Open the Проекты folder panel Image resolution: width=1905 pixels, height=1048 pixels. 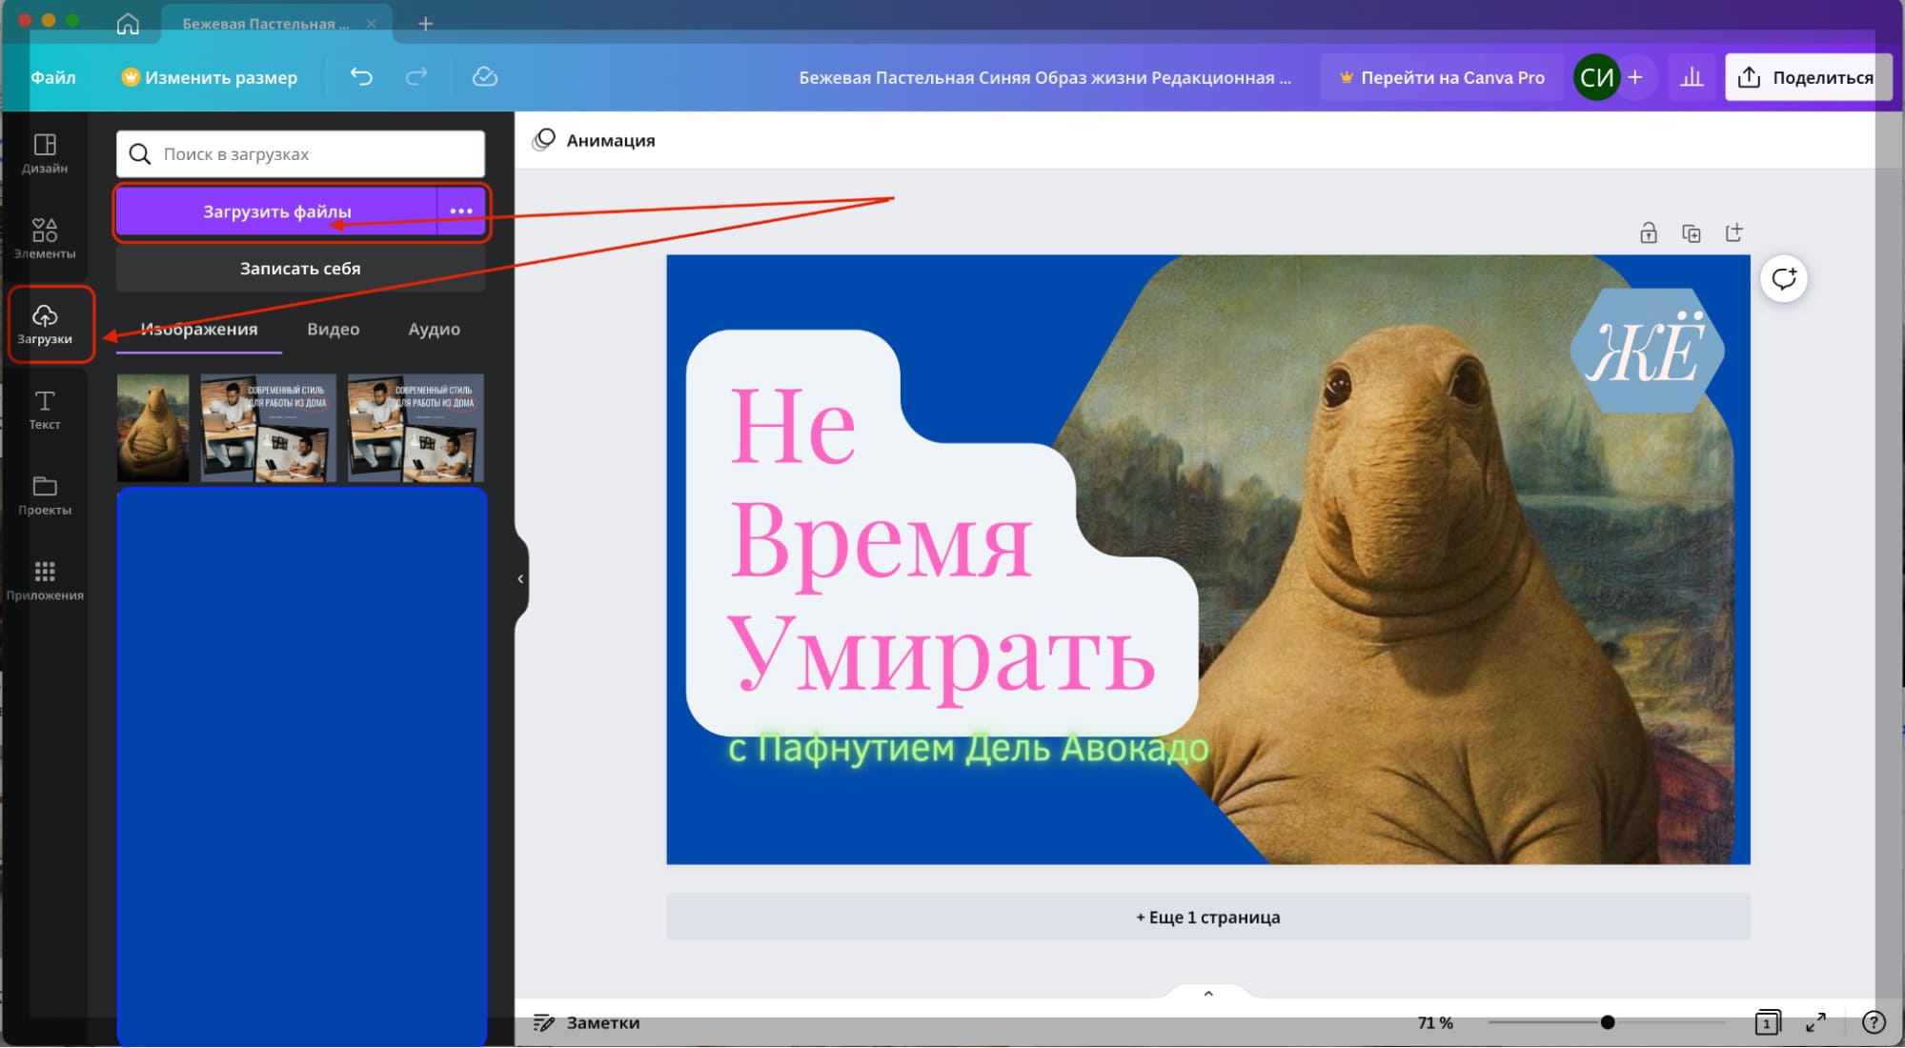45,495
